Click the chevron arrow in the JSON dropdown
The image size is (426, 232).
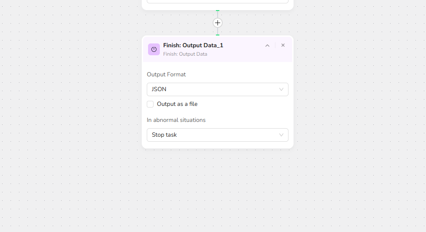(281, 89)
